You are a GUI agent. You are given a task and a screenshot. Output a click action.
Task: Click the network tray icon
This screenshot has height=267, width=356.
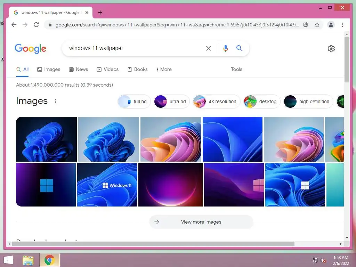pyautogui.click(x=315, y=260)
